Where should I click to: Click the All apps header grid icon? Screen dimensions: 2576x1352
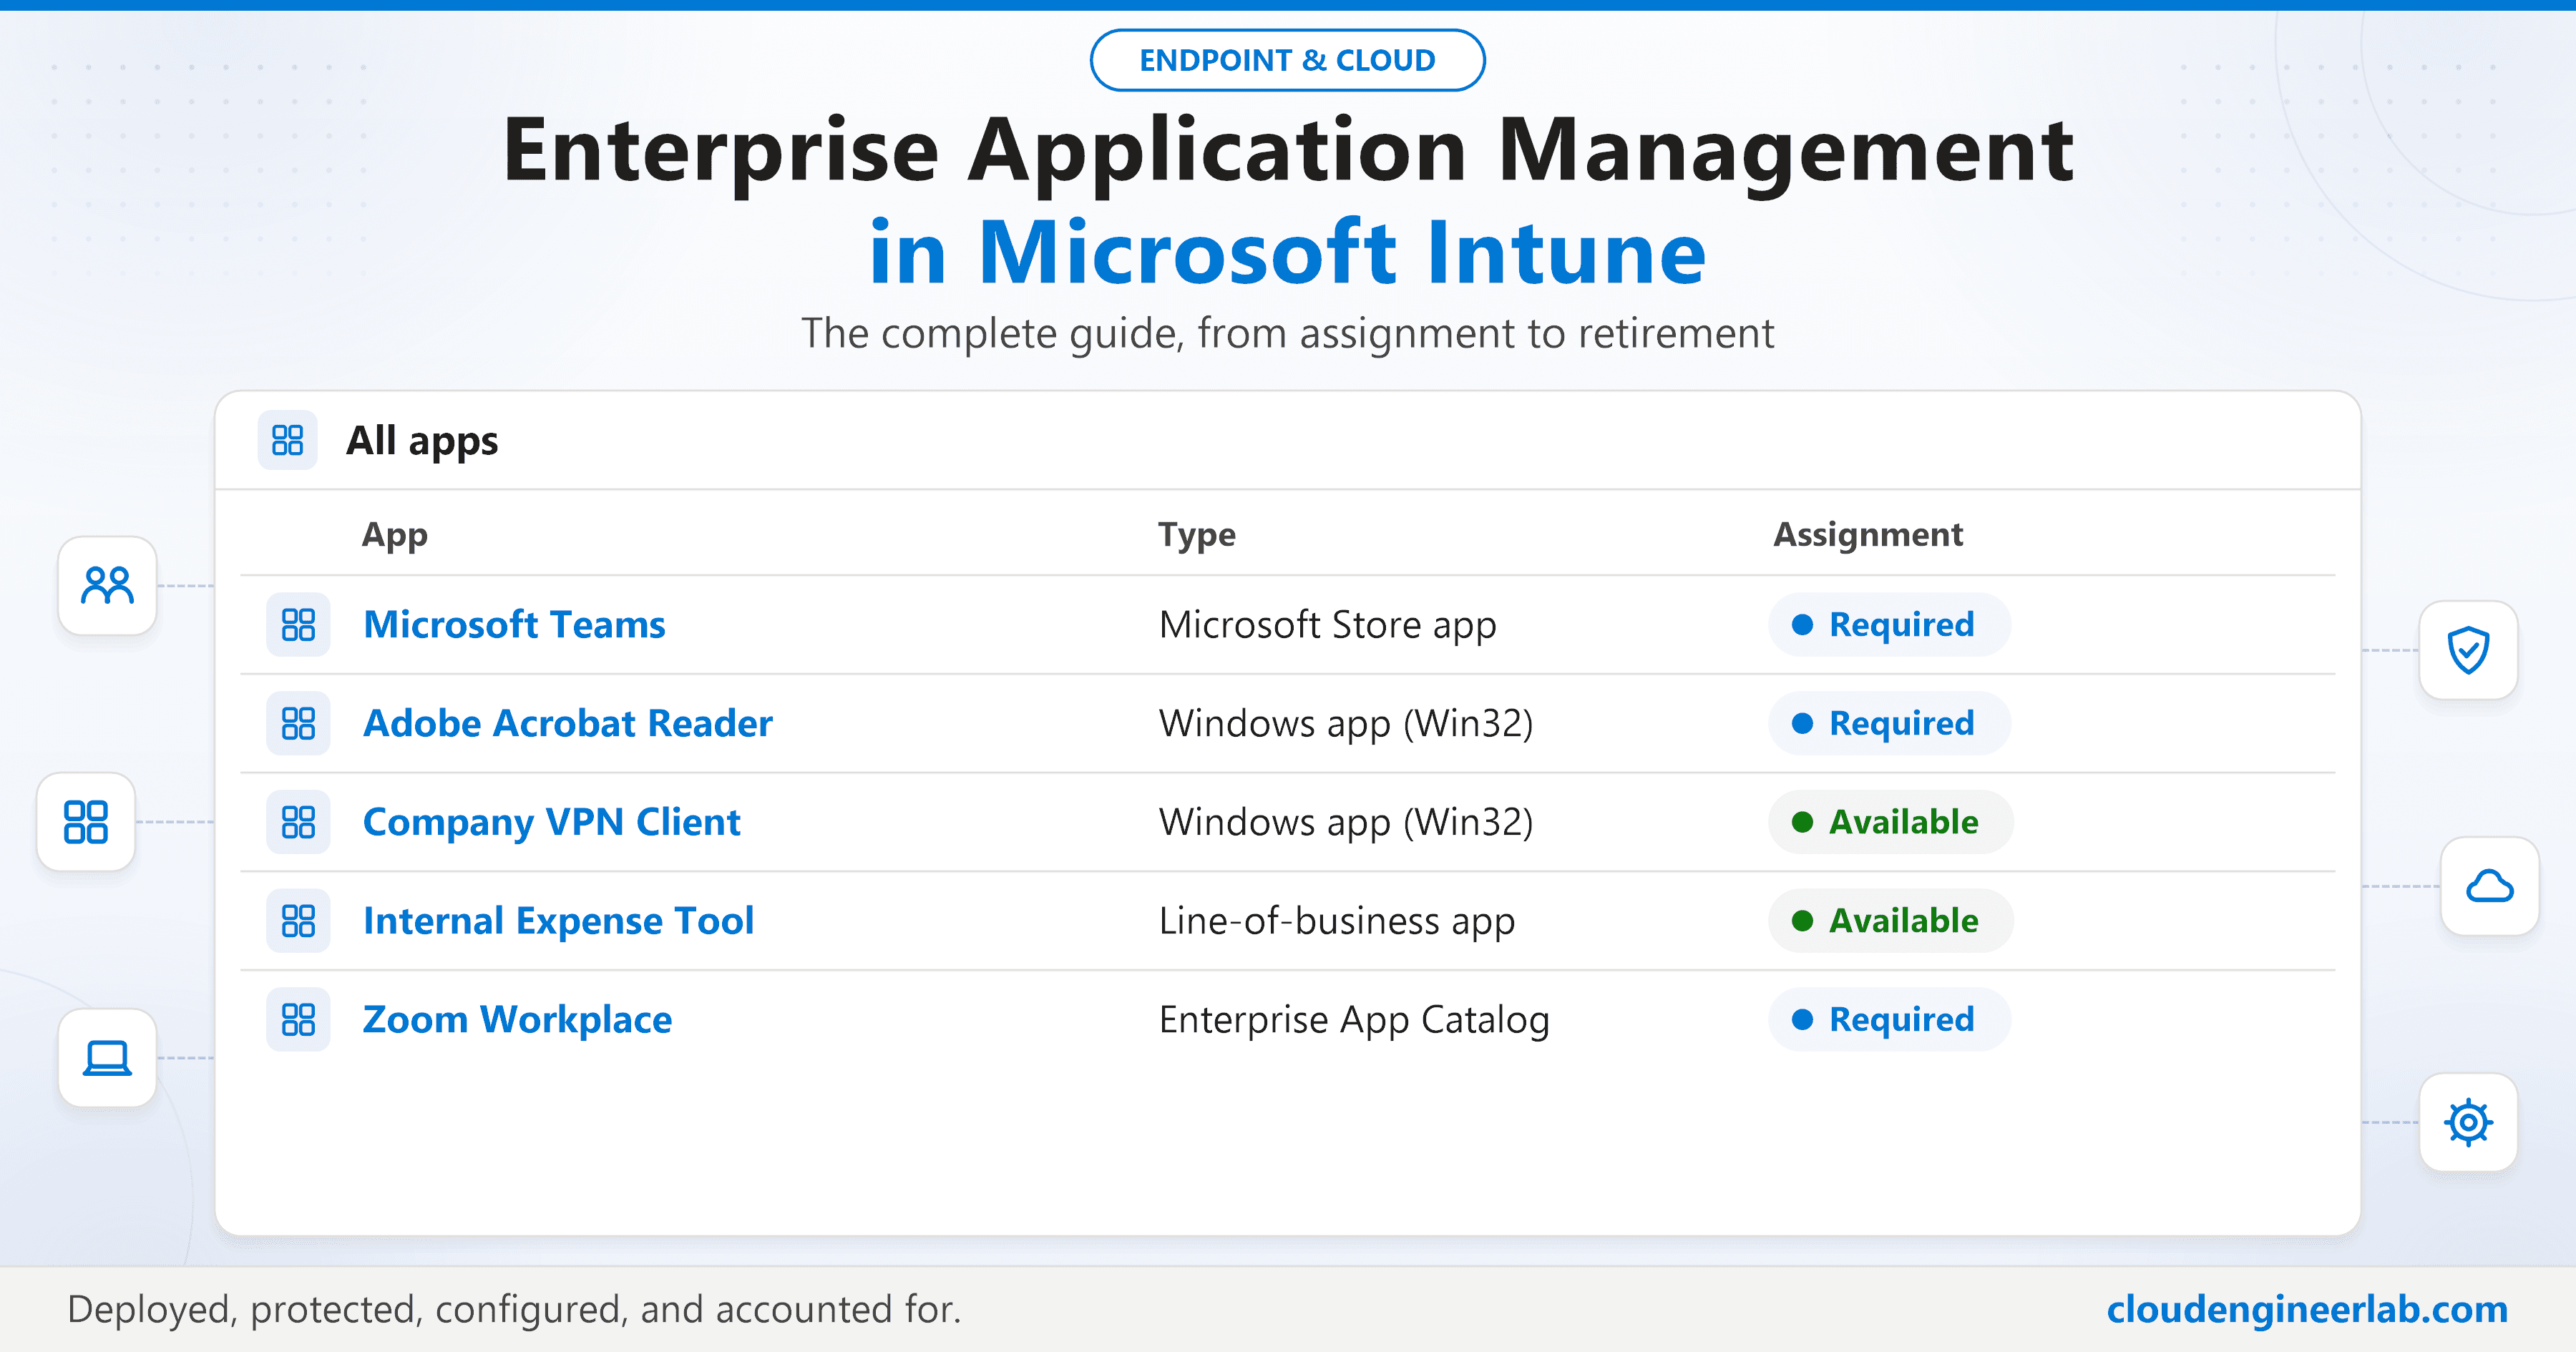point(288,440)
